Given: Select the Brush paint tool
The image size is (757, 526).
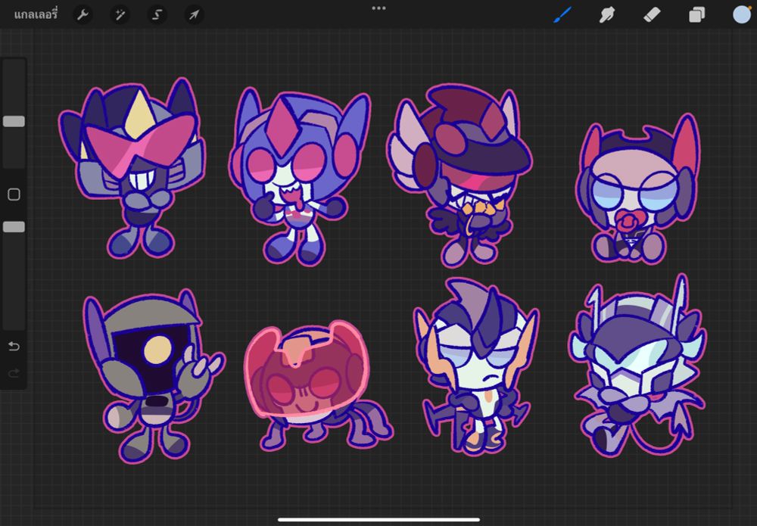Looking at the screenshot, I should [x=562, y=15].
